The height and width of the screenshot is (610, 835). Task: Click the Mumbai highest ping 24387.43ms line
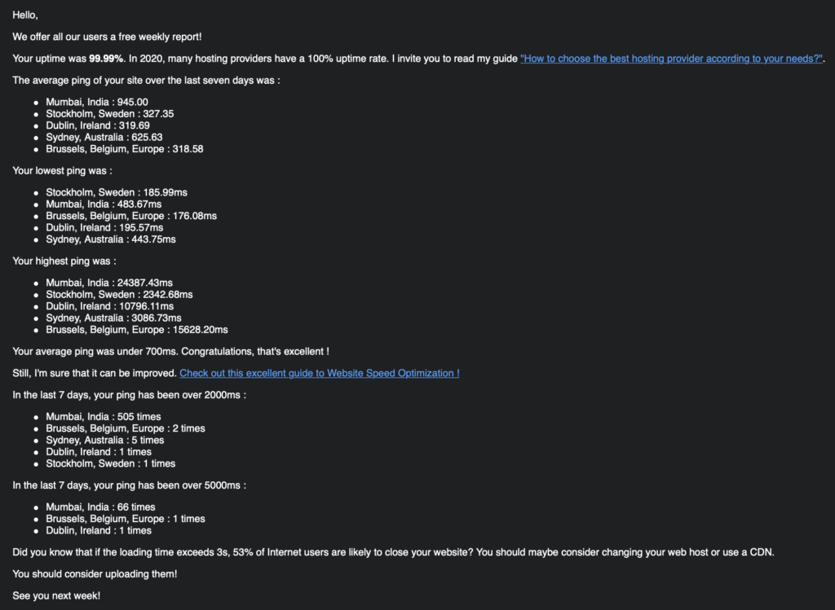[x=109, y=283]
